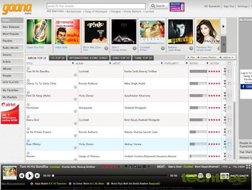
Task: Comment on Chinta Ta Ta Chita Chita song
Action: (x=225, y=84)
